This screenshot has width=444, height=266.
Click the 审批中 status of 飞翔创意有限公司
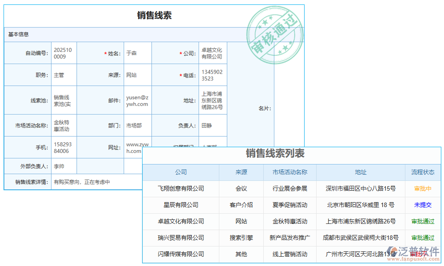423,188
